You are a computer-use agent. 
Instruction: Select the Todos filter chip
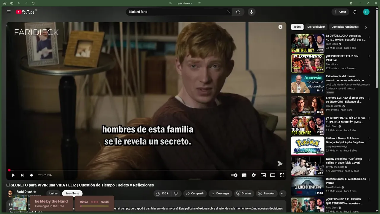pyautogui.click(x=297, y=27)
